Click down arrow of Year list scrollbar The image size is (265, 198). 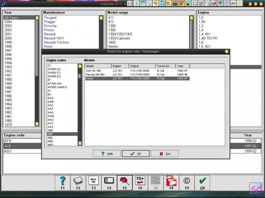pos(37,124)
